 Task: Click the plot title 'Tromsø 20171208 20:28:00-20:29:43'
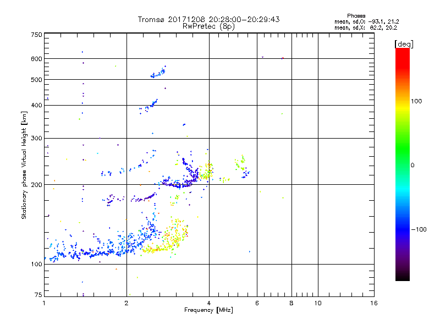pos(208,19)
